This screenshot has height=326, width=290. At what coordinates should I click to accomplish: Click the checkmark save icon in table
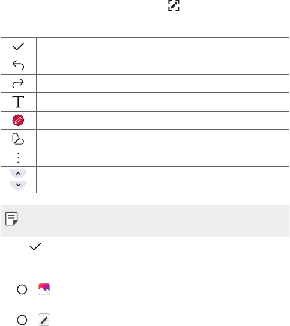pos(18,47)
